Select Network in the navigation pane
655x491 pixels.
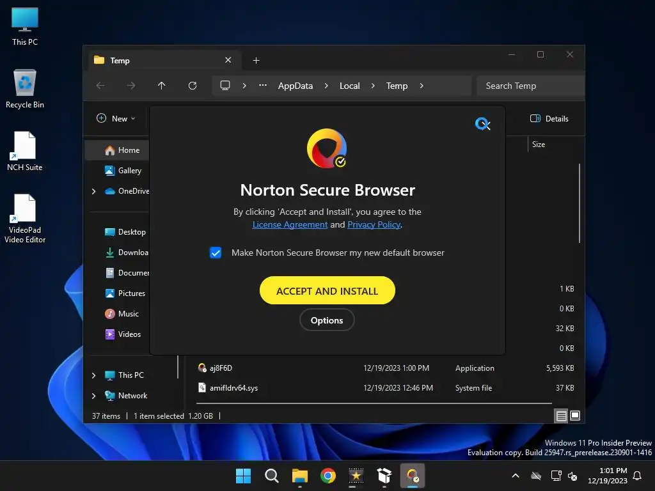click(x=126, y=395)
